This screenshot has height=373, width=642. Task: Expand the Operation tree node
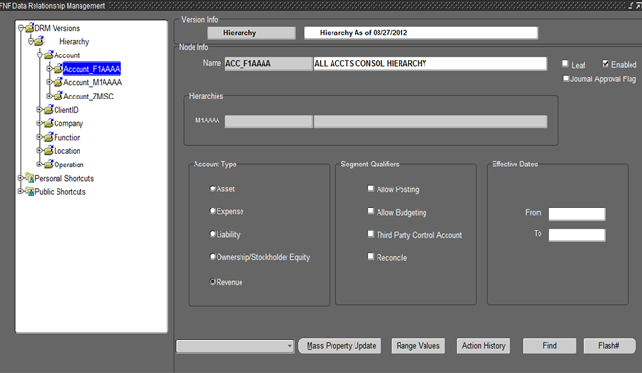pyautogui.click(x=39, y=165)
